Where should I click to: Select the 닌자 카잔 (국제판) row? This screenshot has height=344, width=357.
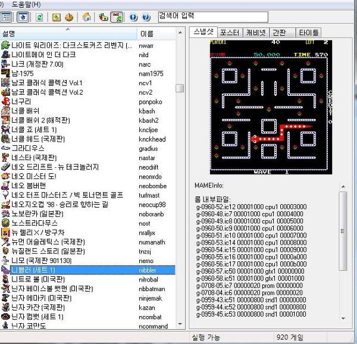pos(87,307)
